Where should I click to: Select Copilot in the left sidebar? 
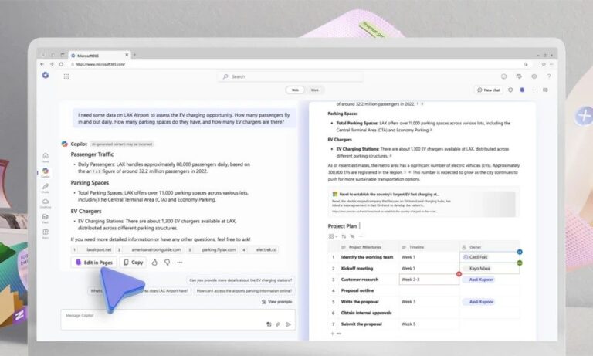[x=46, y=173]
